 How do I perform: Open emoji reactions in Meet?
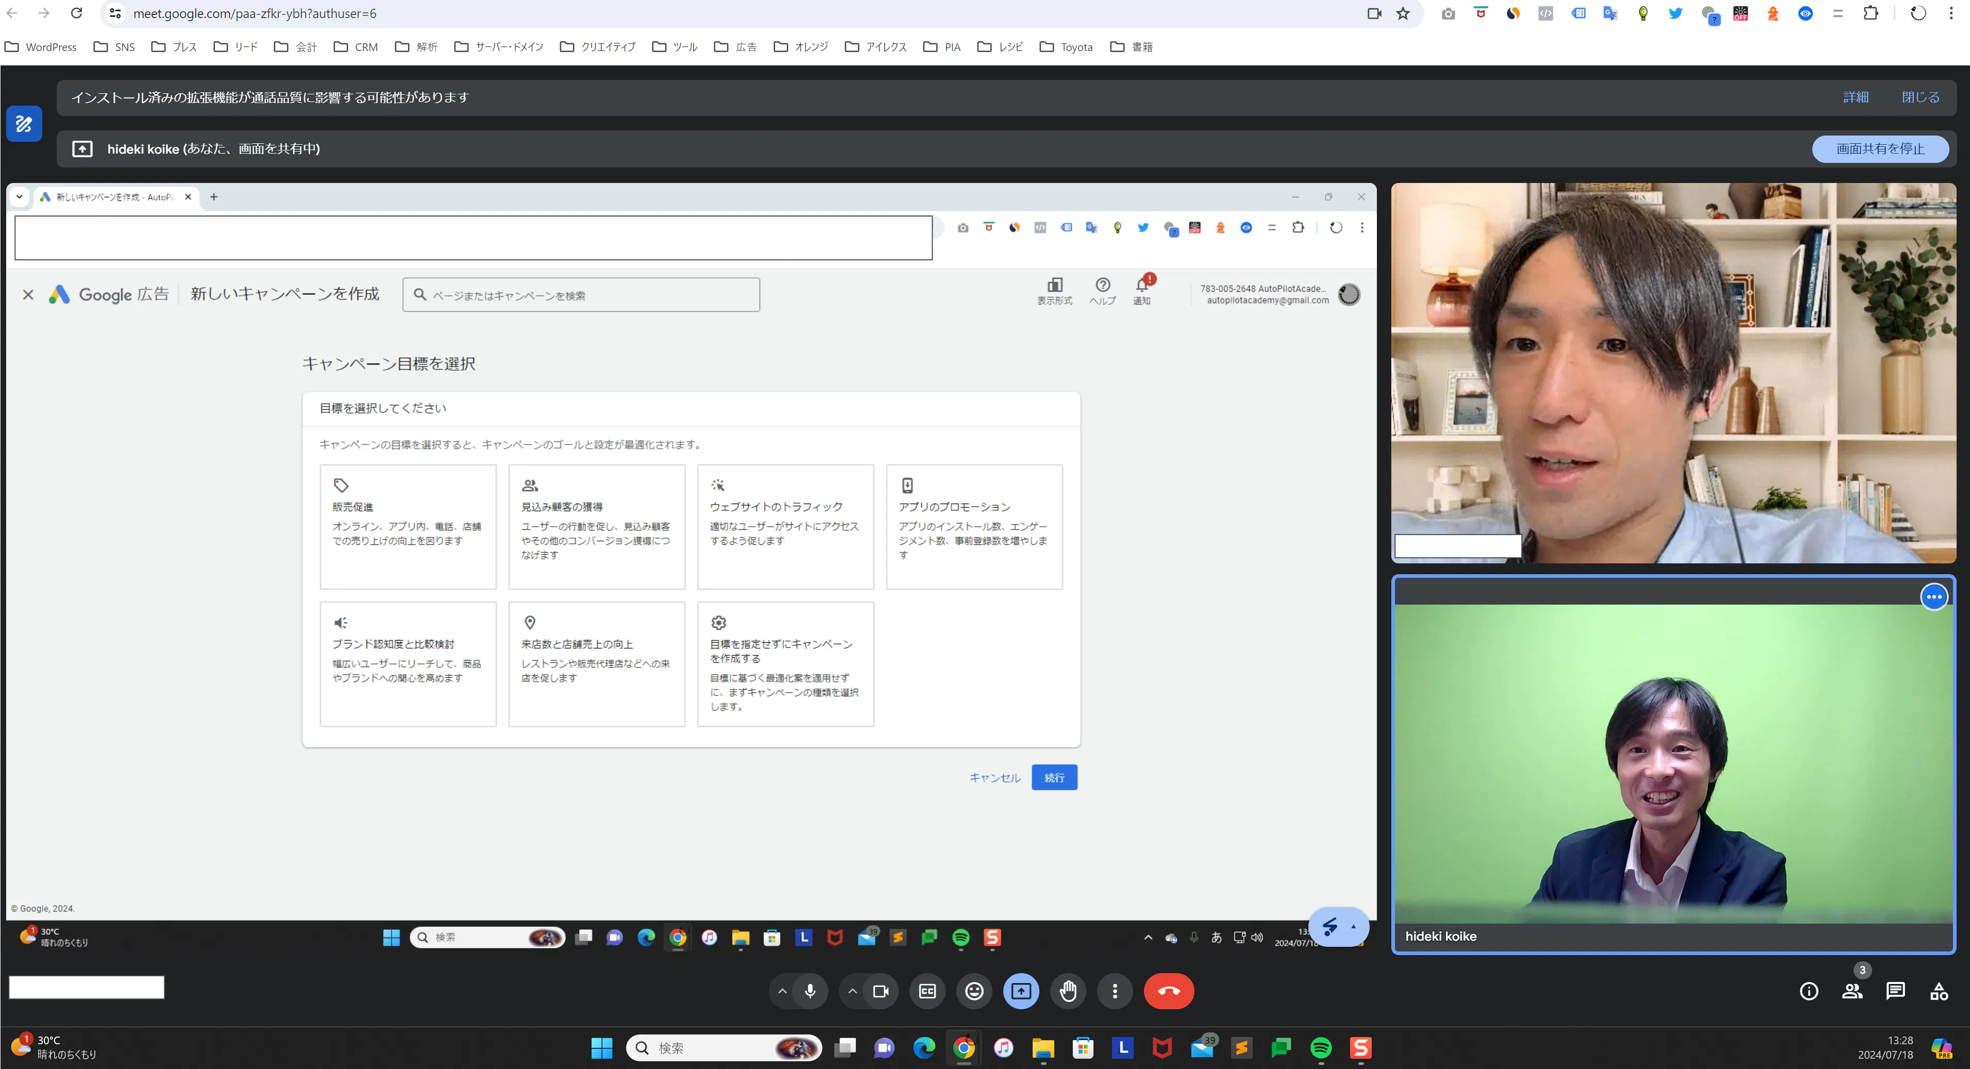click(x=973, y=991)
